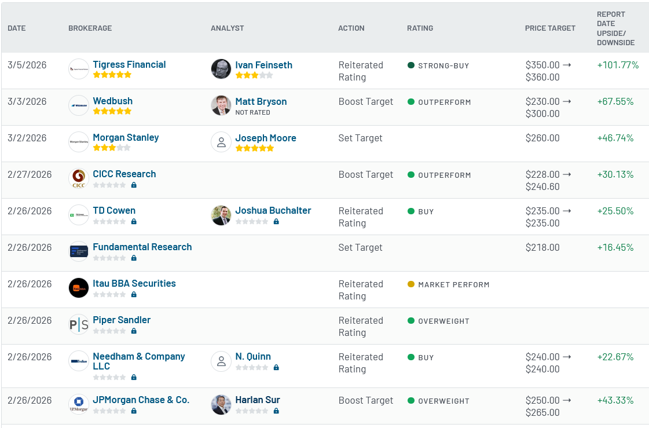The height and width of the screenshot is (428, 649).
Task: Click the 3/5/2026 date cell
Action: pyautogui.click(x=27, y=65)
